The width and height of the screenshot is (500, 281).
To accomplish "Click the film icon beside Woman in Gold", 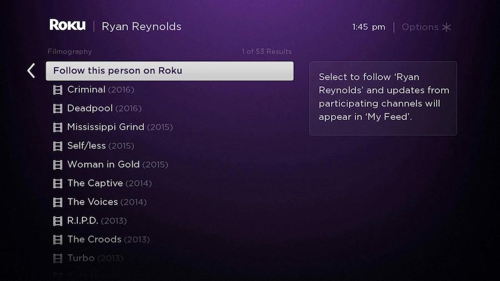I will click(x=58, y=165).
